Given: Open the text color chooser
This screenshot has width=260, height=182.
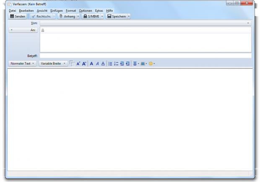Looking at the screenshot, I should pos(72,63).
